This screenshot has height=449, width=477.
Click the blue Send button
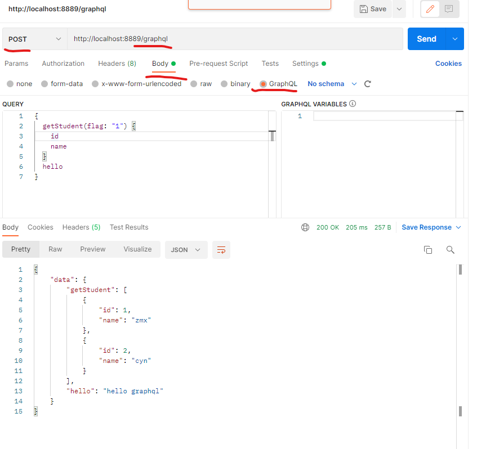click(426, 39)
